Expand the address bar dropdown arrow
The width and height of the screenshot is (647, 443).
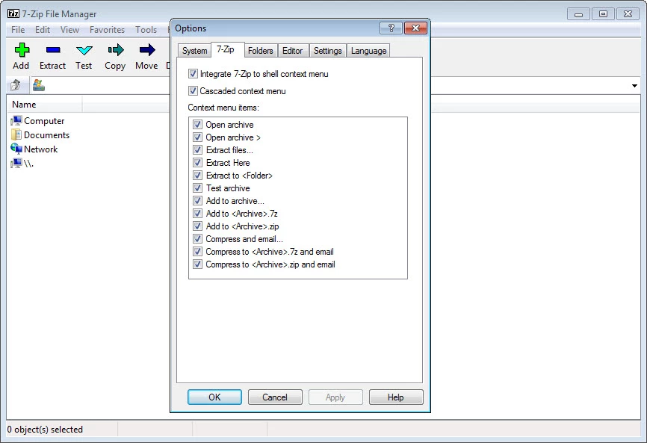tap(634, 86)
